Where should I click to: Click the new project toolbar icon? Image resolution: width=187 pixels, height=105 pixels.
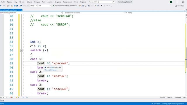(8, 6)
